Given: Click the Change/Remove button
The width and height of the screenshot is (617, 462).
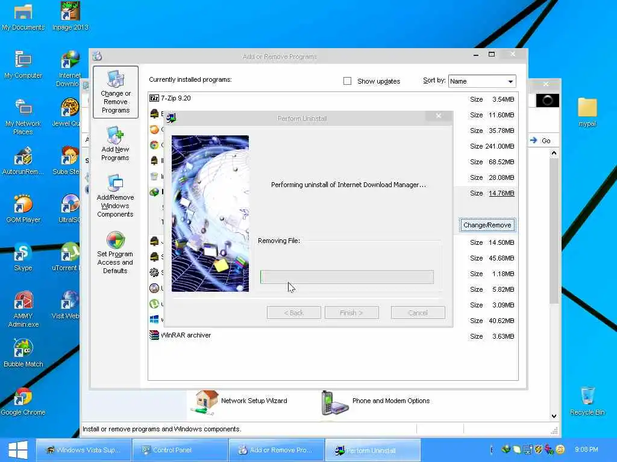Looking at the screenshot, I should (487, 225).
